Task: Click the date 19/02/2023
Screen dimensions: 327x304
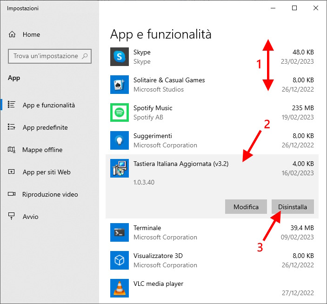Action: (298, 117)
